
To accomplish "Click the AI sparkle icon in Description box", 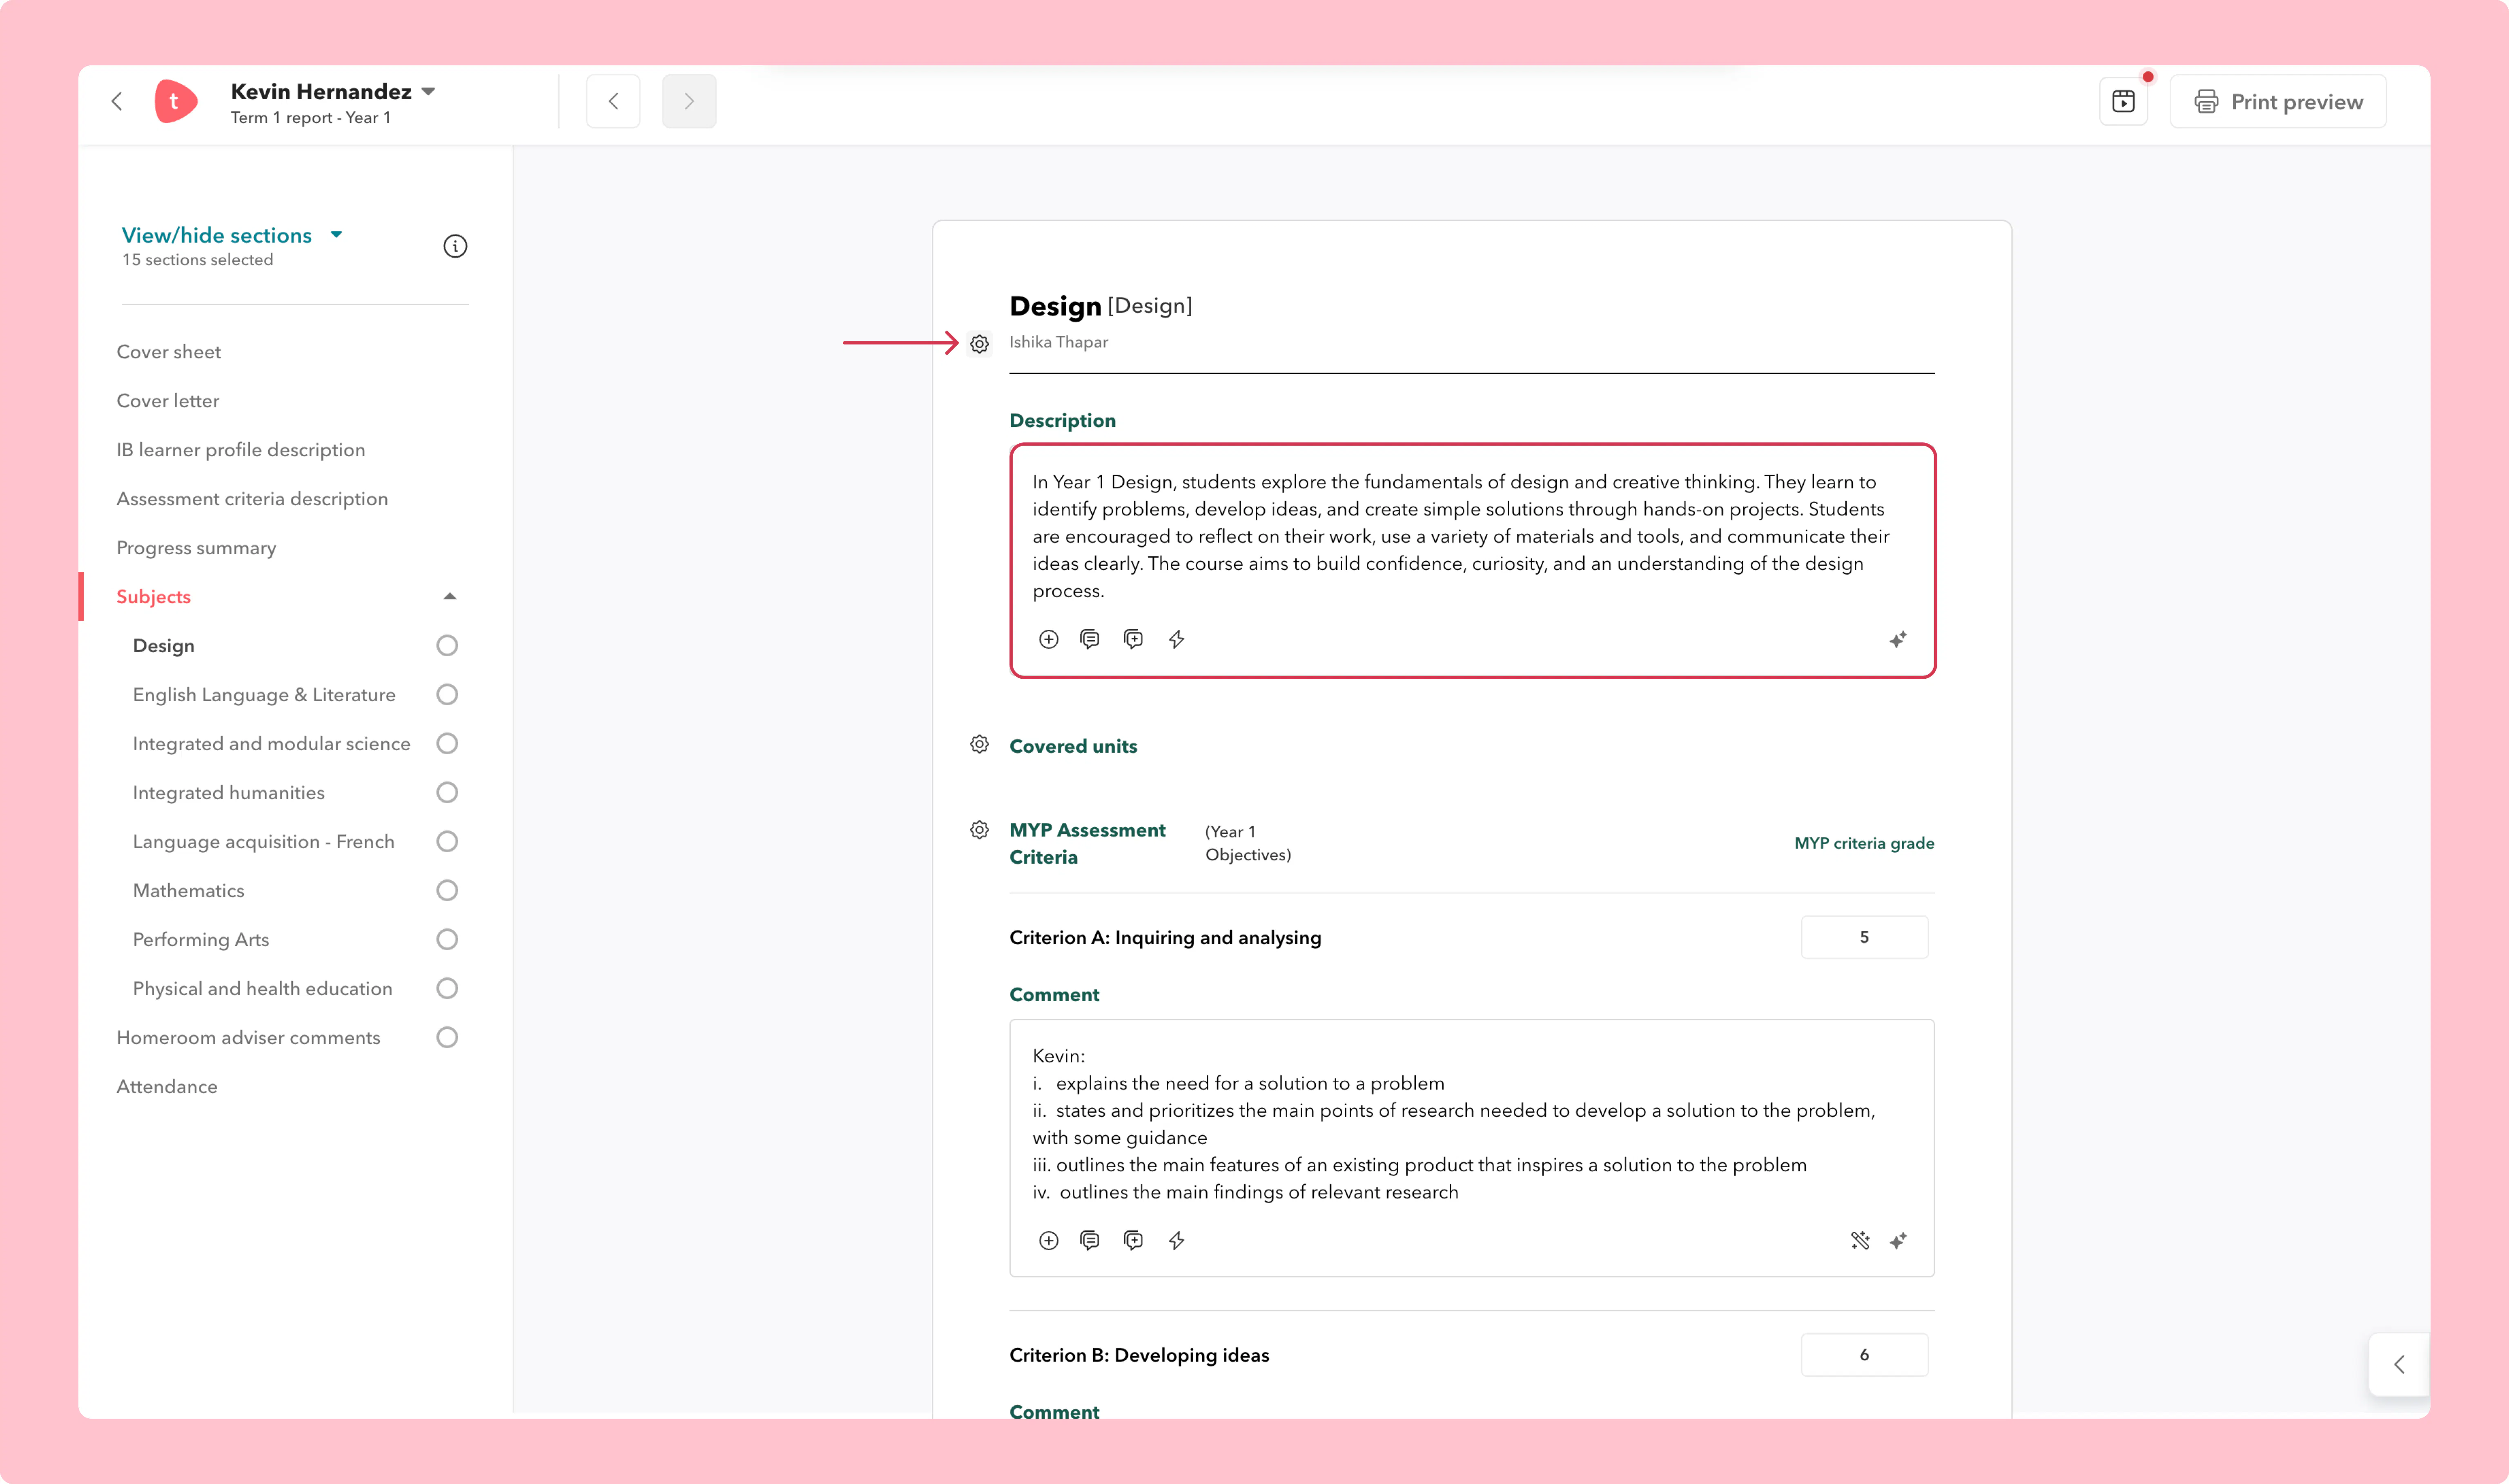I will pyautogui.click(x=1898, y=639).
